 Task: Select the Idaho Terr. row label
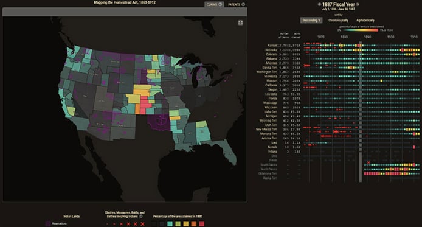click(x=271, y=112)
